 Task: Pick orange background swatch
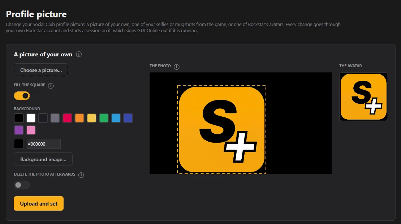[x=79, y=118]
